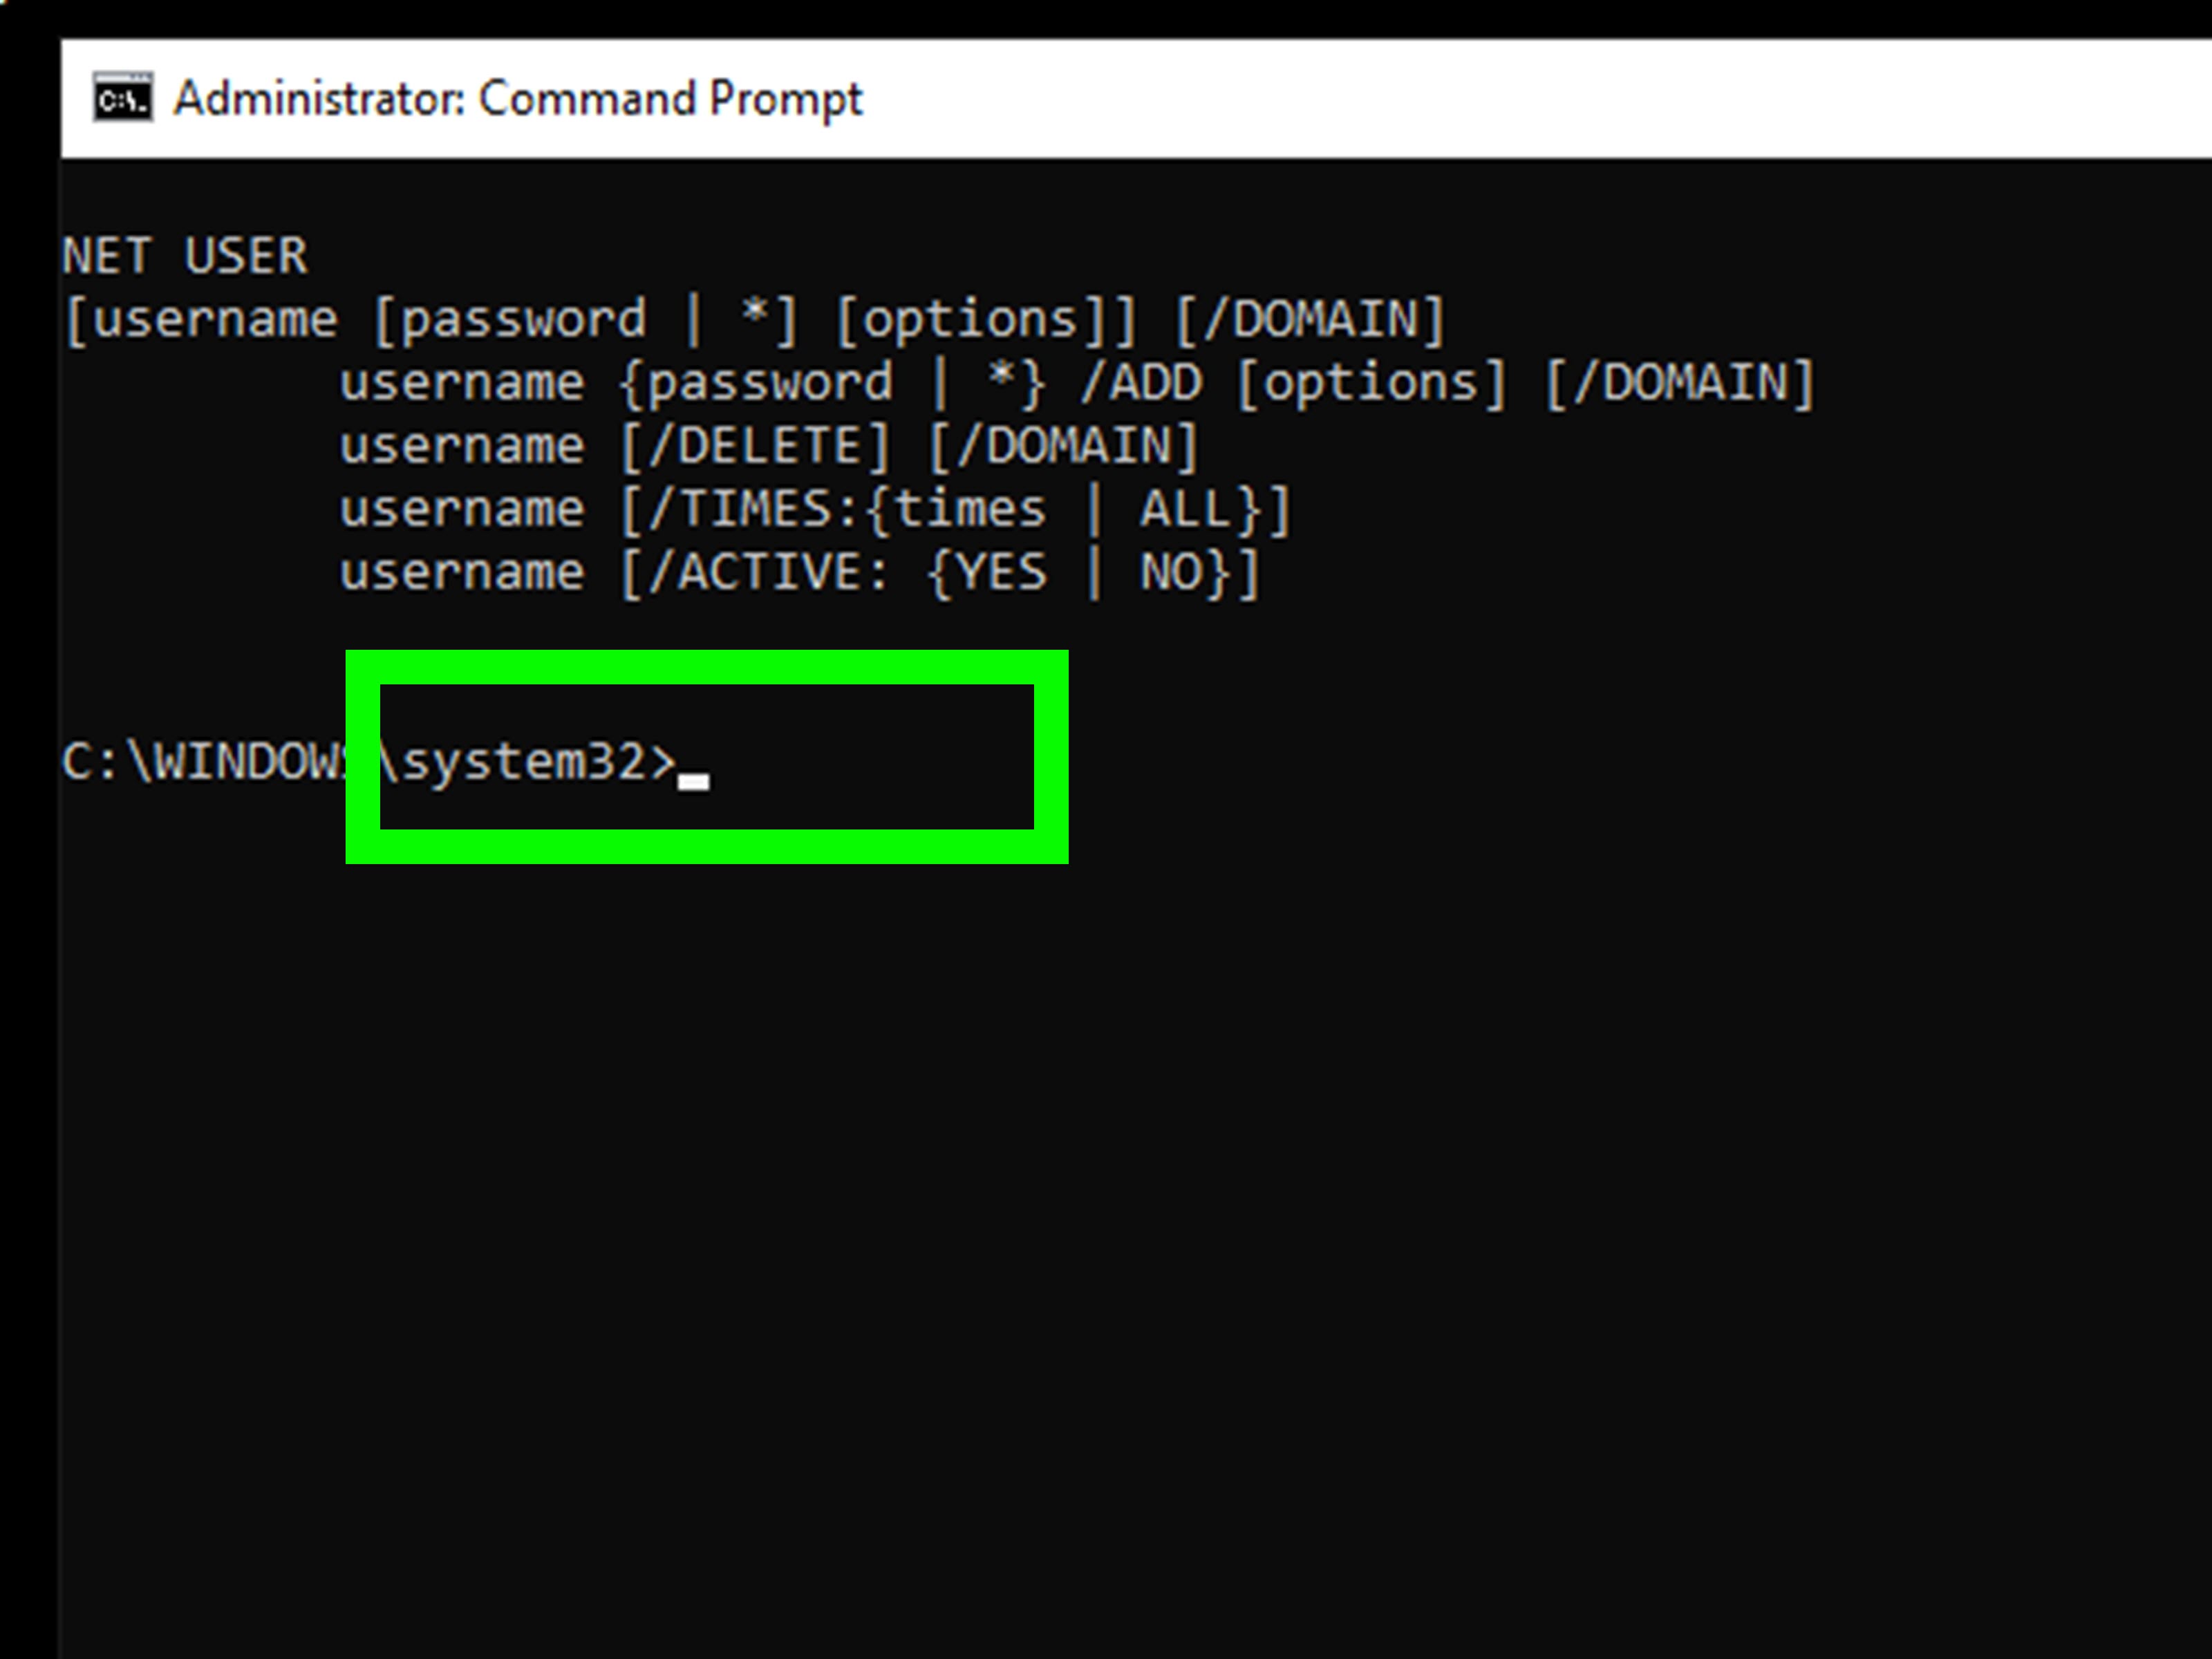Click [options] on the /ADD line
The image size is (2212, 1659).
[x=1371, y=383]
